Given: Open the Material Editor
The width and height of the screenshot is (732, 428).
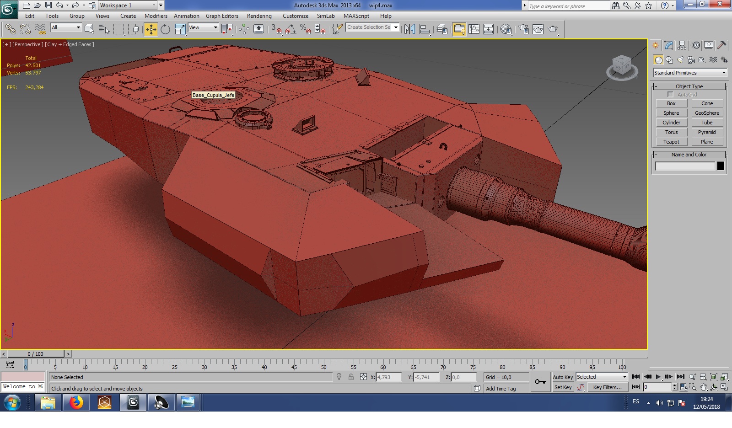Looking at the screenshot, I should (506, 29).
